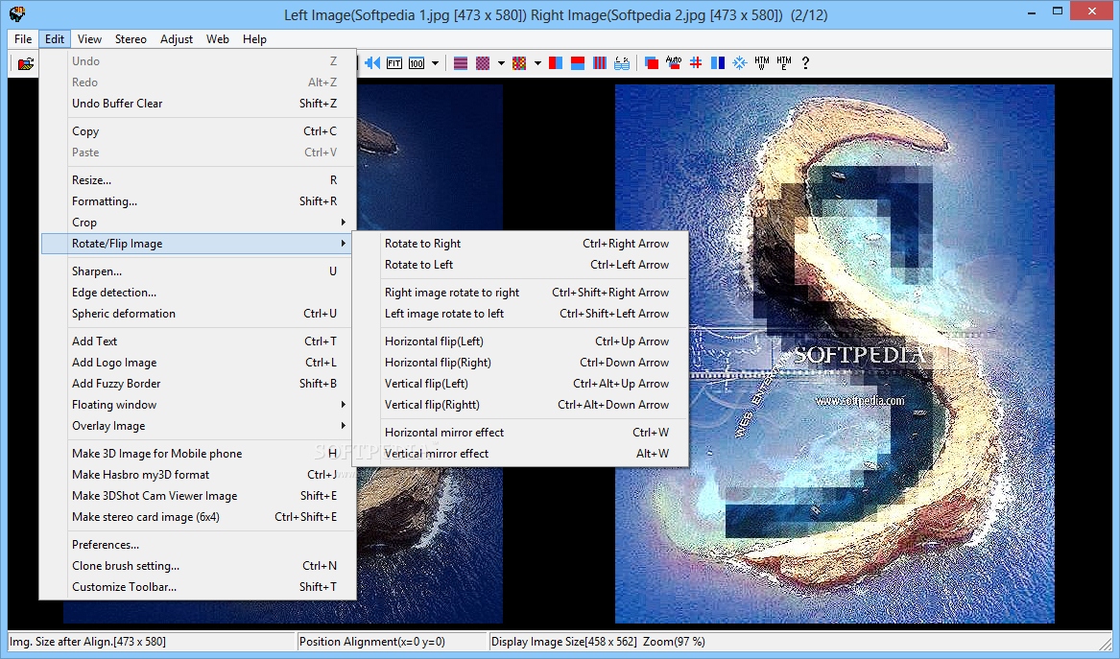Click the blue snowflake icon

[x=740, y=62]
